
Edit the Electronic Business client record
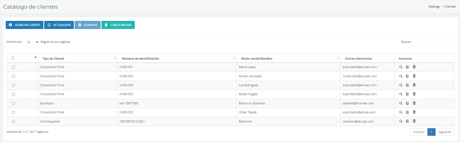tap(407, 103)
